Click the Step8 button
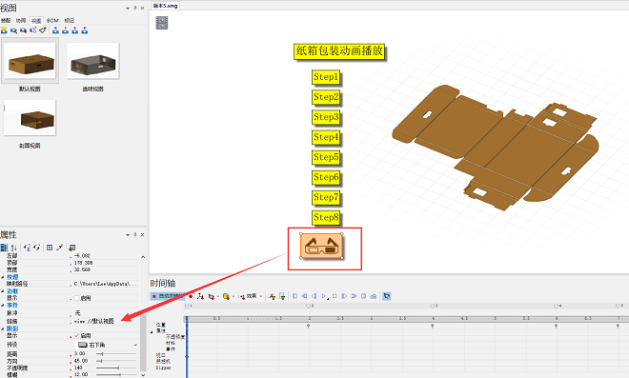Image resolution: width=629 pixels, height=378 pixels. (326, 218)
